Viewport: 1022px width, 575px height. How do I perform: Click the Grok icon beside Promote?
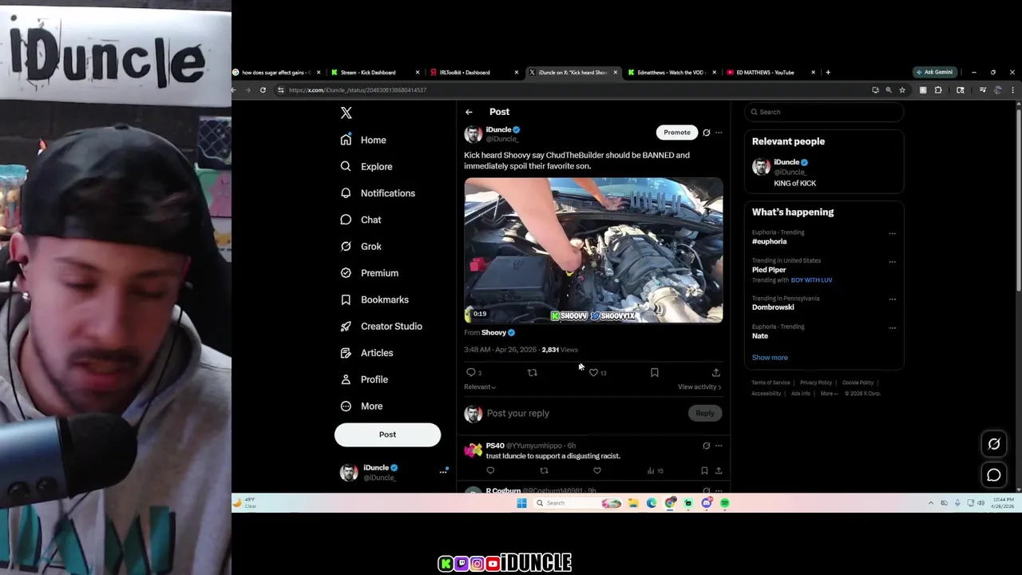pos(706,133)
